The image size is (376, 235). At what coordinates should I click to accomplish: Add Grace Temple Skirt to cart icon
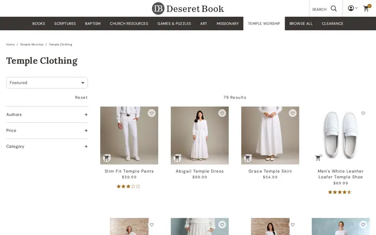click(x=248, y=158)
